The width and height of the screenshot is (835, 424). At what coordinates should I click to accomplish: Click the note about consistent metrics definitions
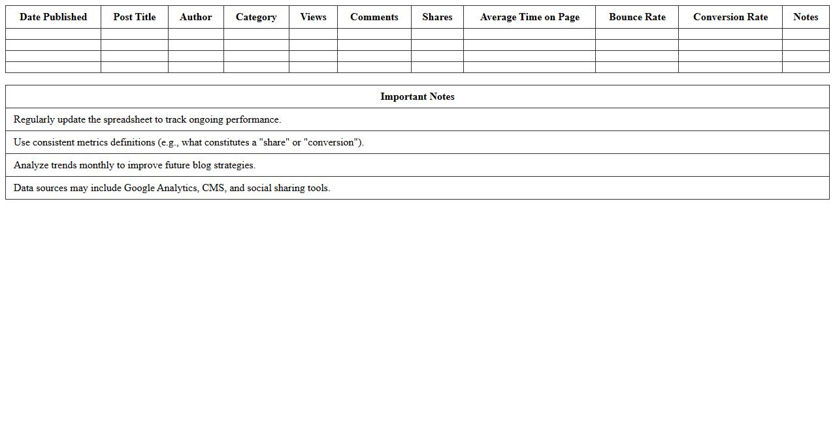click(x=188, y=142)
